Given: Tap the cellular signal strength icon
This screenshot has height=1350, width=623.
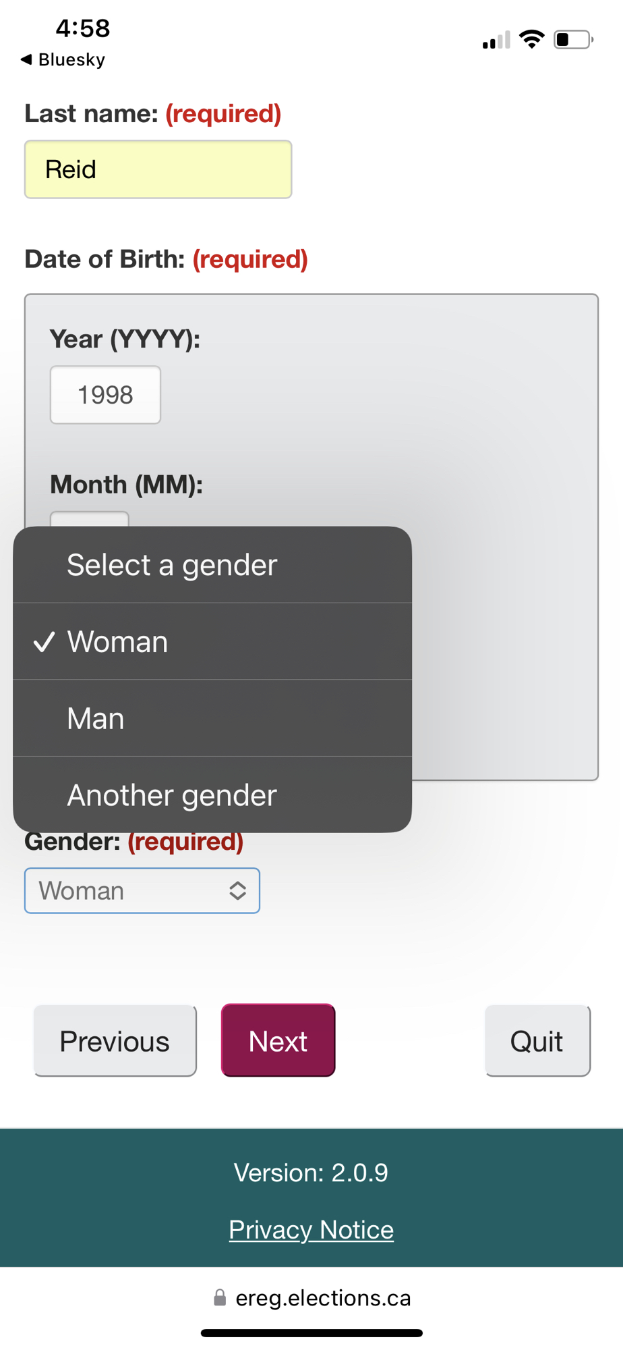Looking at the screenshot, I should [x=496, y=40].
